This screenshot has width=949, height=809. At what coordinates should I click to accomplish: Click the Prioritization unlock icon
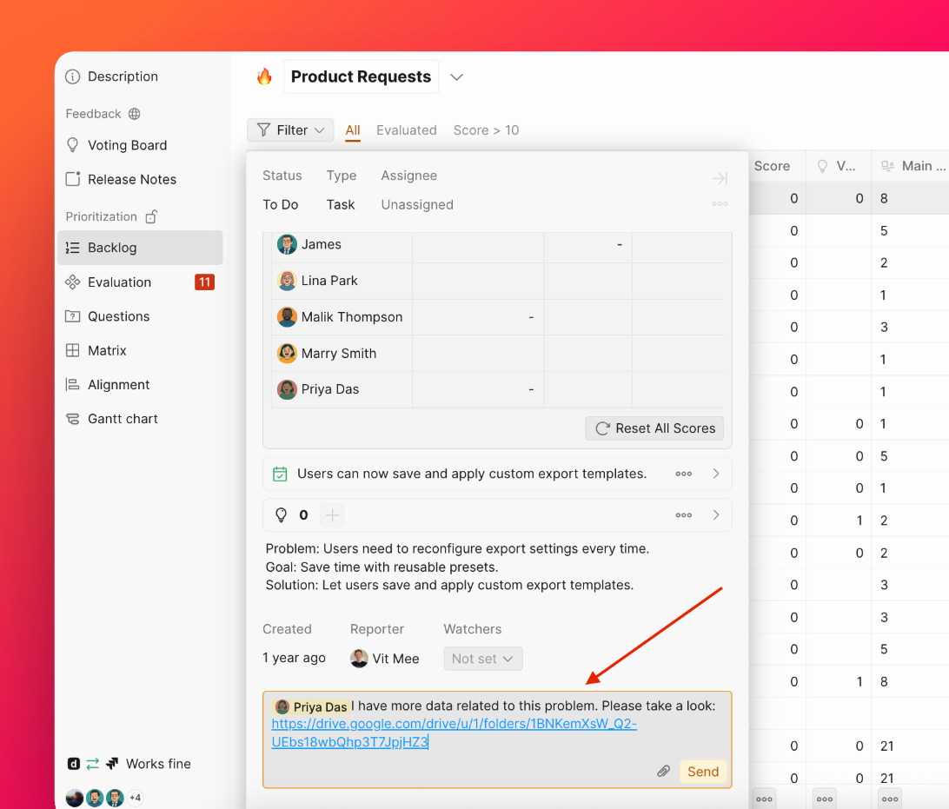point(151,216)
